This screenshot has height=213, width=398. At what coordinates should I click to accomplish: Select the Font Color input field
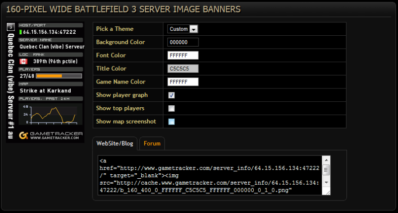coord(183,56)
